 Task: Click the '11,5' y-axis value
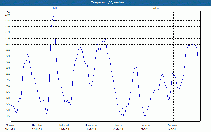point(8,32)
